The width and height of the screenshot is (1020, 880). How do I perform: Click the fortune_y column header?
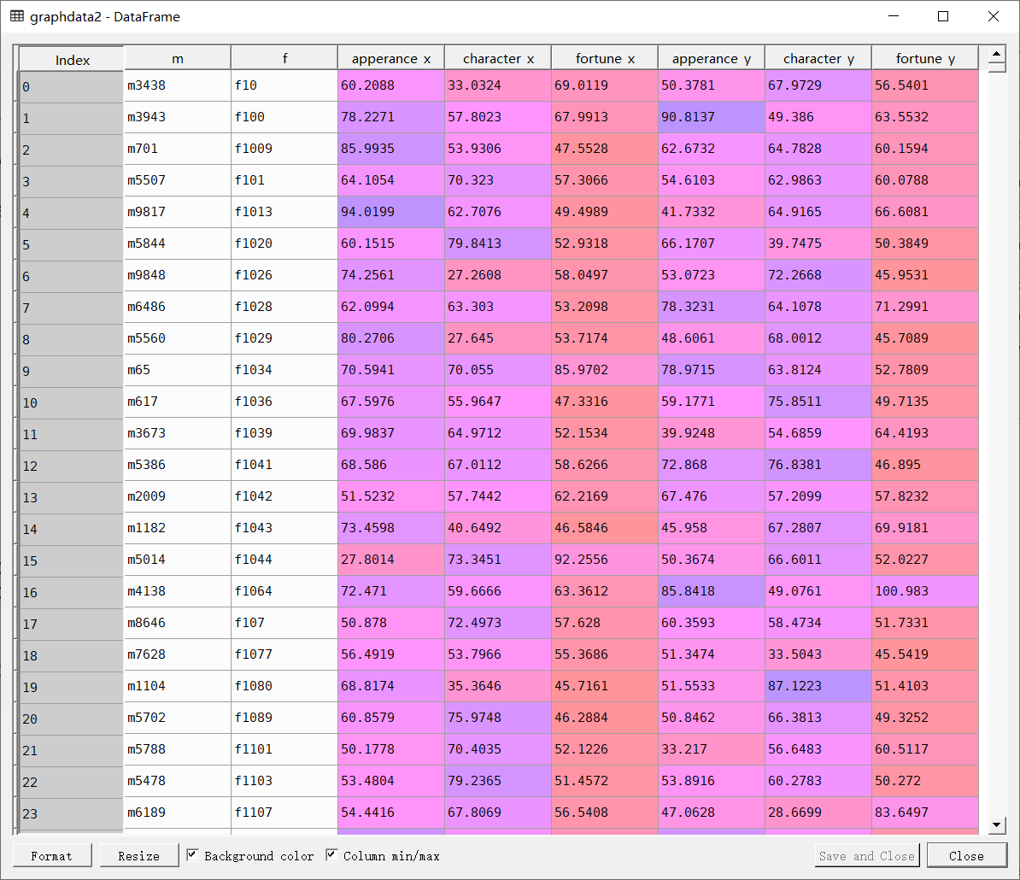pyautogui.click(x=924, y=58)
